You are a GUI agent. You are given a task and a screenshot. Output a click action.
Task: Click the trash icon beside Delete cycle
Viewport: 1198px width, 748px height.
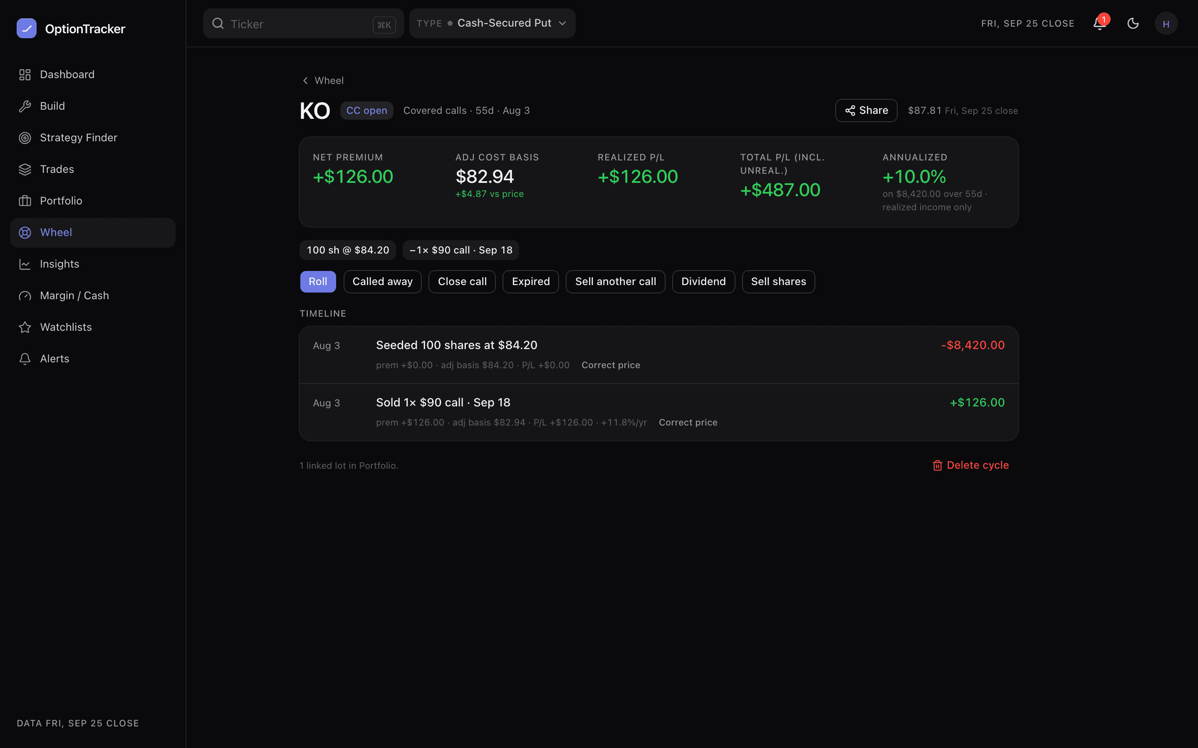(937, 465)
